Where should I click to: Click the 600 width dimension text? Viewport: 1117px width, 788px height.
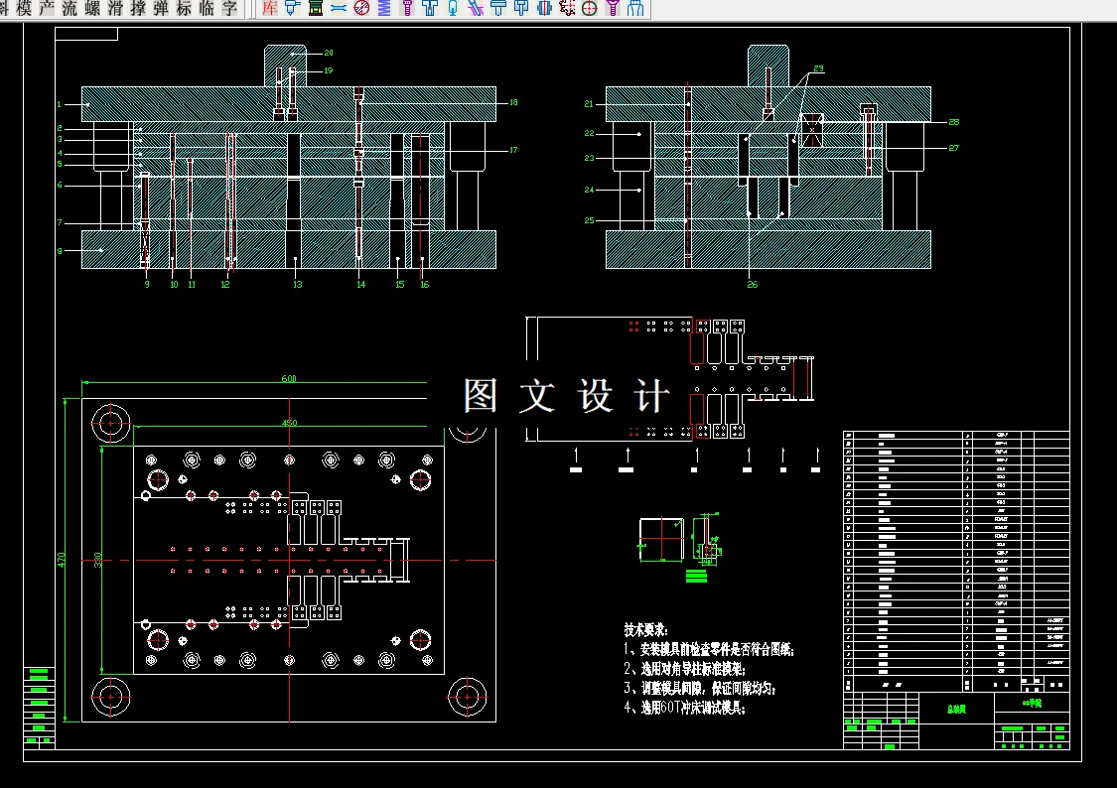pyautogui.click(x=289, y=379)
